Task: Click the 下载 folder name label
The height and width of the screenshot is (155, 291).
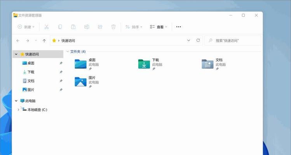Action: pyautogui.click(x=155, y=60)
